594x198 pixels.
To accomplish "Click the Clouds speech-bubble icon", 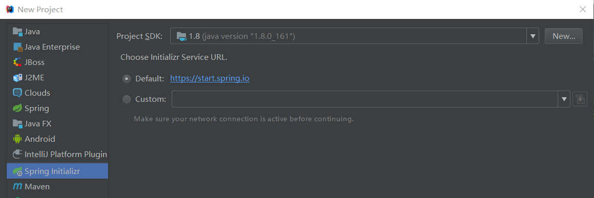I will tap(17, 93).
